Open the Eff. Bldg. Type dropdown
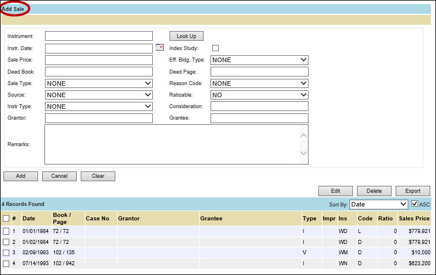The width and height of the screenshot is (436, 275). coord(260,60)
